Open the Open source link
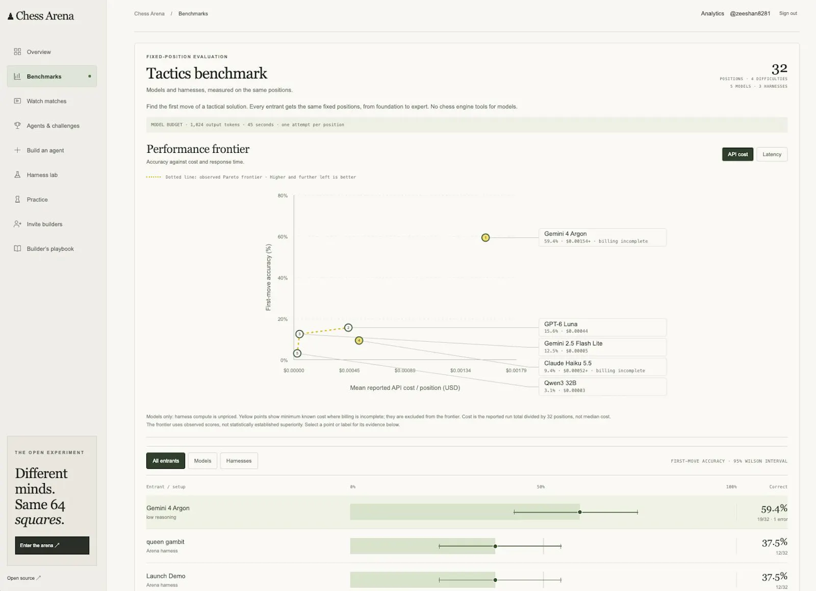 pos(24,578)
